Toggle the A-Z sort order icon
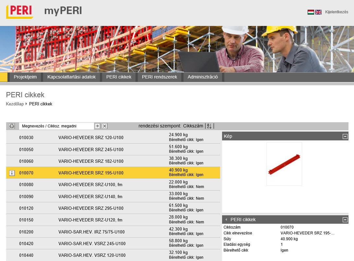 (209, 126)
